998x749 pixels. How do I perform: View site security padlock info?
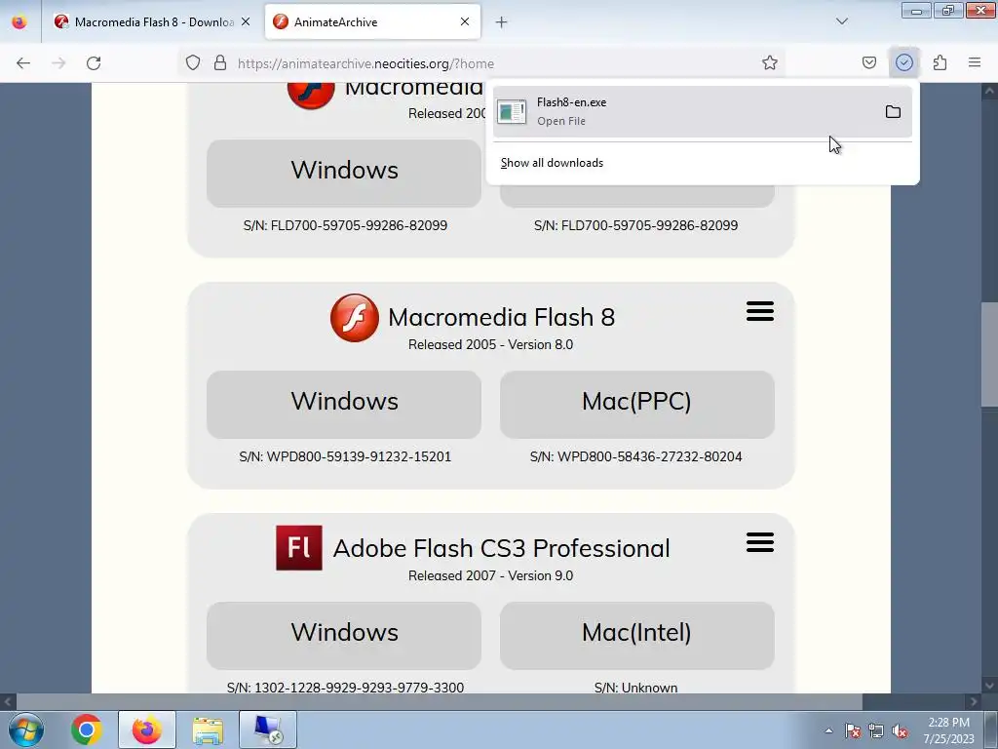220,63
